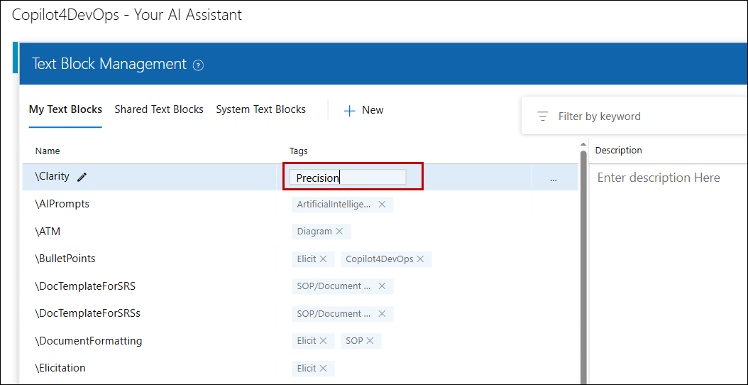This screenshot has width=748, height=385.
Task: Select the \AIPrompts text block
Action: point(62,204)
